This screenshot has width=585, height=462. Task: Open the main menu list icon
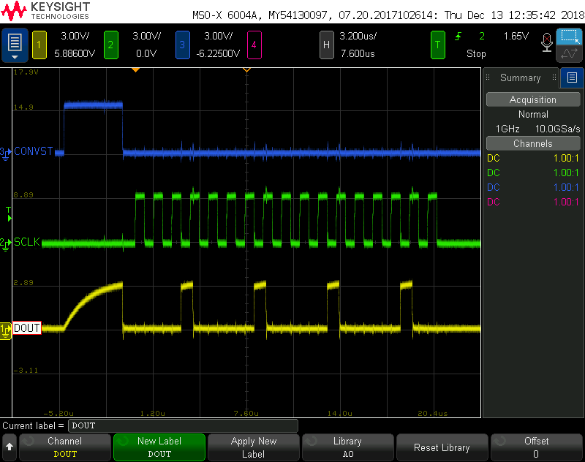click(x=15, y=45)
